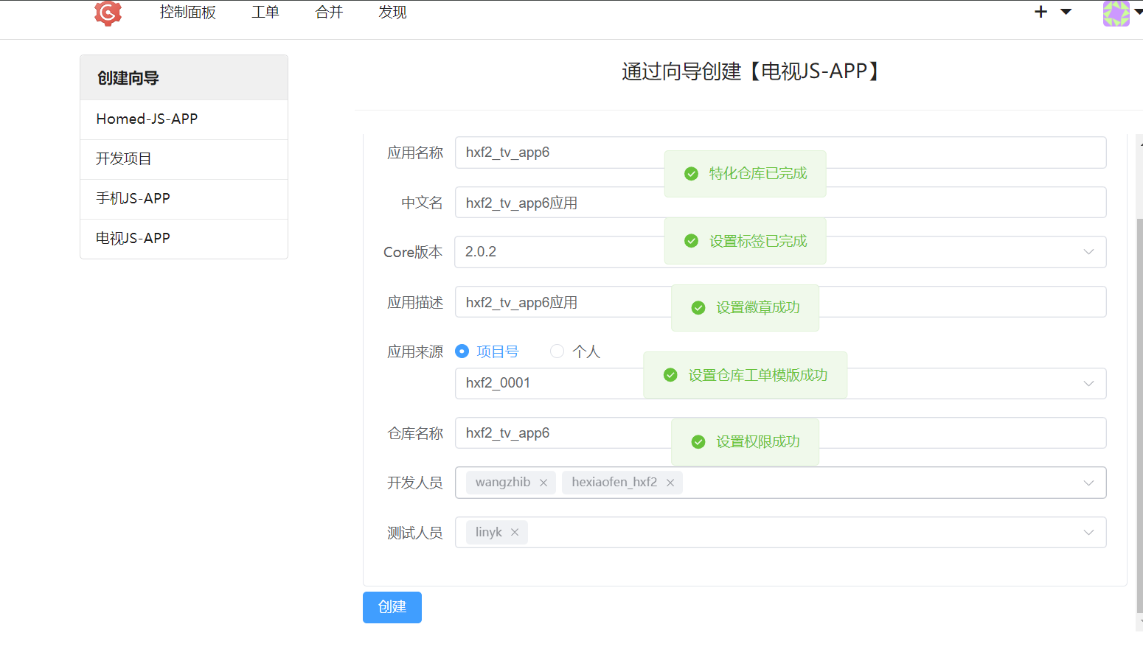Viewport: 1143px width, 669px height.
Task: Expand the Core版本 dropdown
Action: click(x=1088, y=252)
